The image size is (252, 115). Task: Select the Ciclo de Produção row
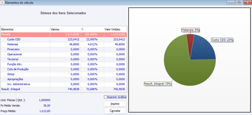(x=64, y=69)
